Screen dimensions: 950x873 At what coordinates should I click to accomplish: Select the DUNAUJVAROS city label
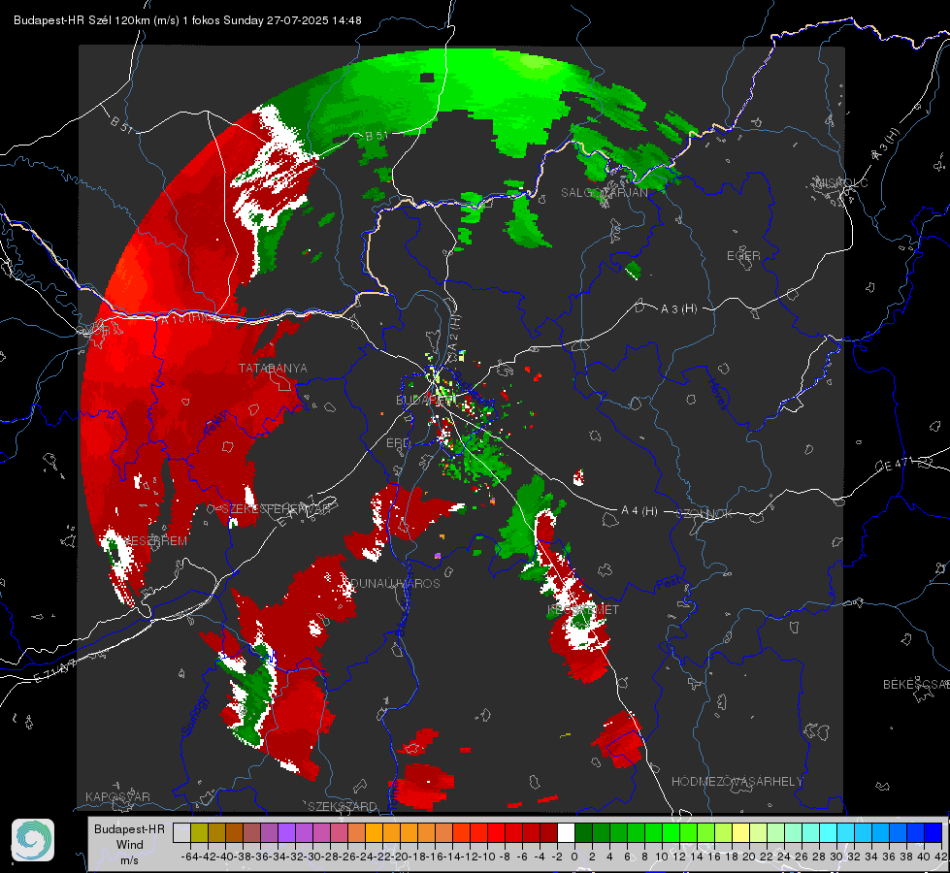tap(395, 583)
